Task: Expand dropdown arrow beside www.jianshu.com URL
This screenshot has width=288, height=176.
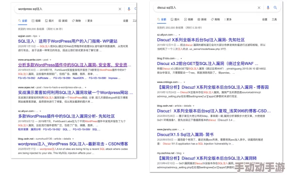Action: pyautogui.click(x=183, y=129)
